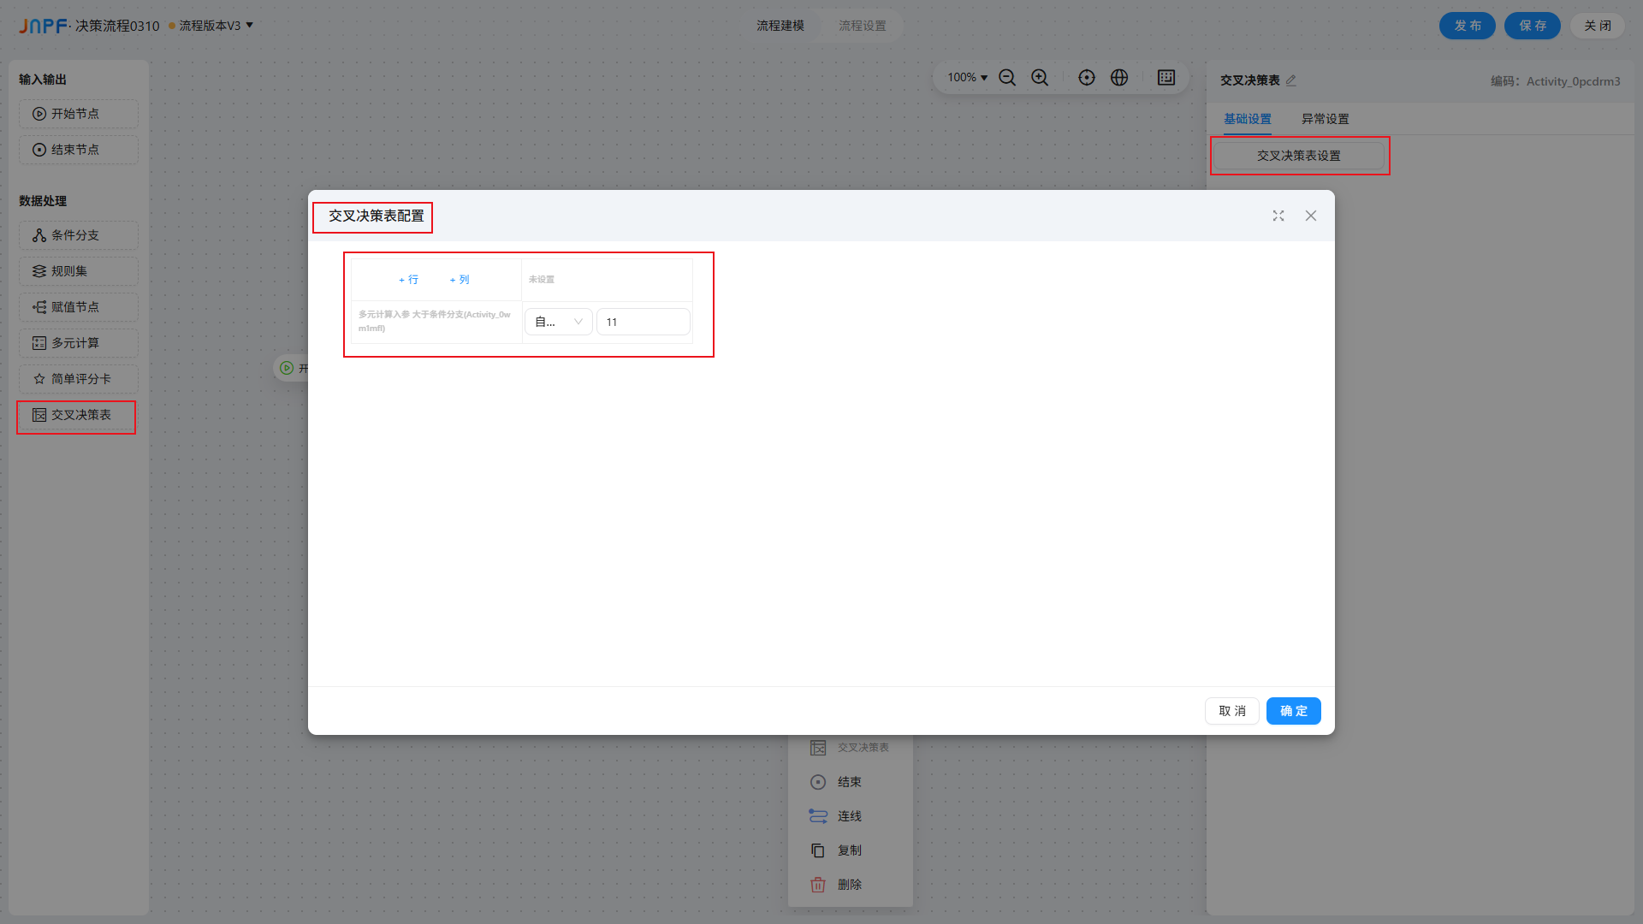Switch to the 异常设置 tab
This screenshot has width=1643, height=924.
[x=1325, y=119]
